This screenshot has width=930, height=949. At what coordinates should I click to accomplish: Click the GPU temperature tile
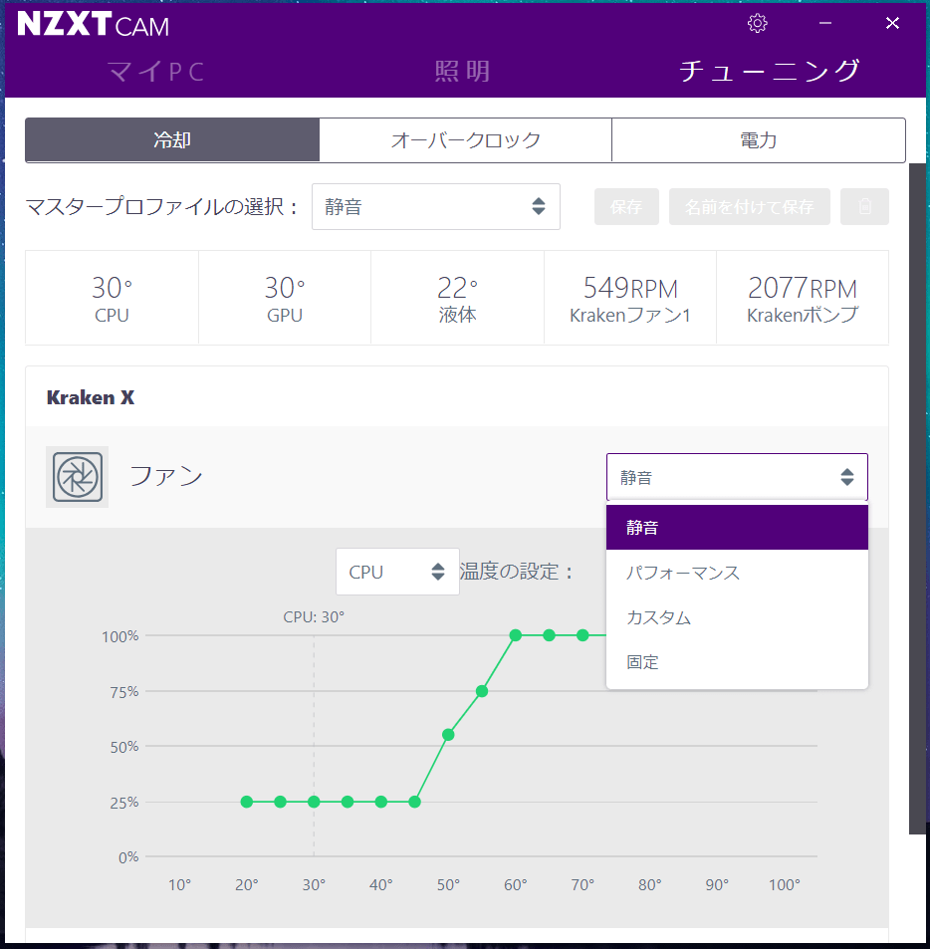point(285,298)
